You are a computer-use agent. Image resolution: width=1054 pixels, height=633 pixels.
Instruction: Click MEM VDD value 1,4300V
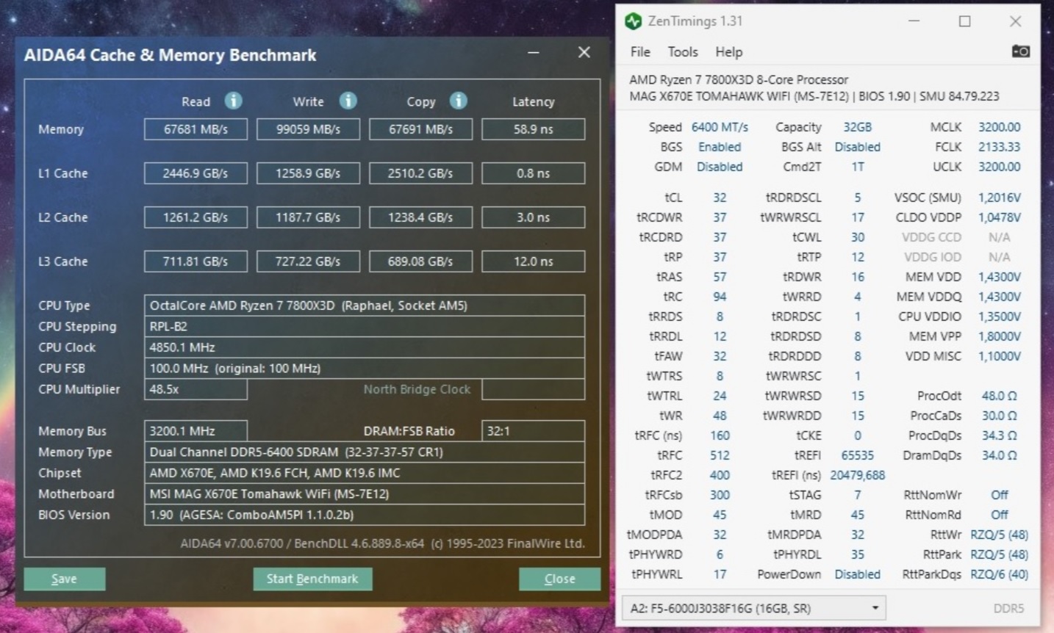[x=999, y=277]
